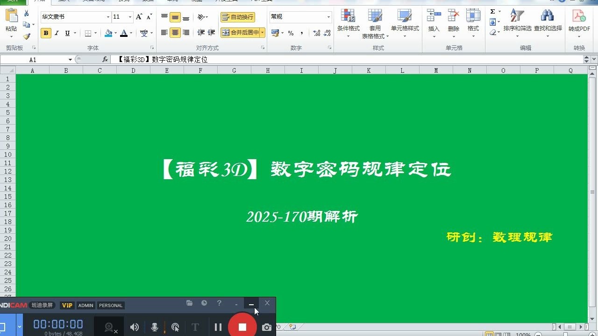The height and width of the screenshot is (336, 598).
Task: Toggle center horizontal alignment
Action: click(x=175, y=33)
